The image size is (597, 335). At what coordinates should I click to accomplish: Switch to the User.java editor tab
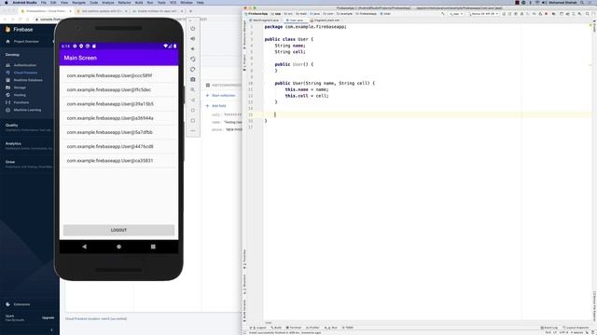click(296, 20)
